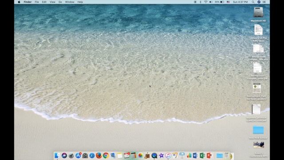Select New HOD School folder
Screen dimensions: 284x160
[x=258, y=130]
